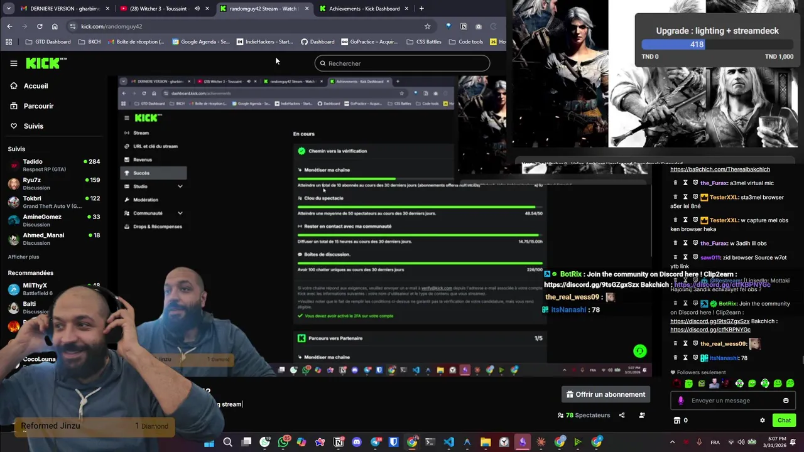Open WhatsApp with 85 badge in taskbar
The height and width of the screenshot is (452, 804).
click(283, 443)
